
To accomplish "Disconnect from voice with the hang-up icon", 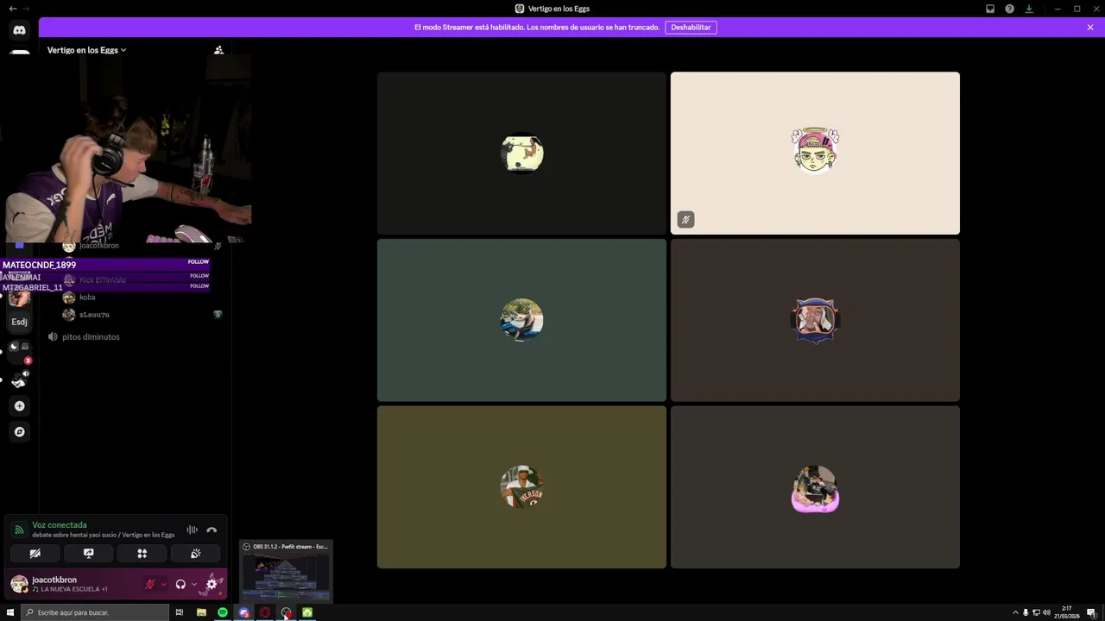I will (x=212, y=530).
